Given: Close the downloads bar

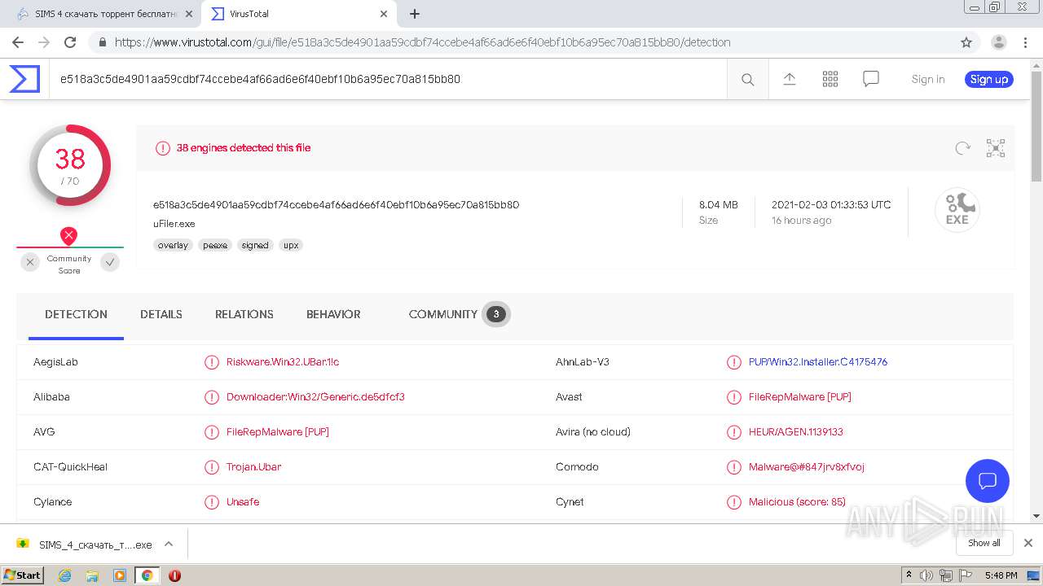Looking at the screenshot, I should coord(1028,543).
